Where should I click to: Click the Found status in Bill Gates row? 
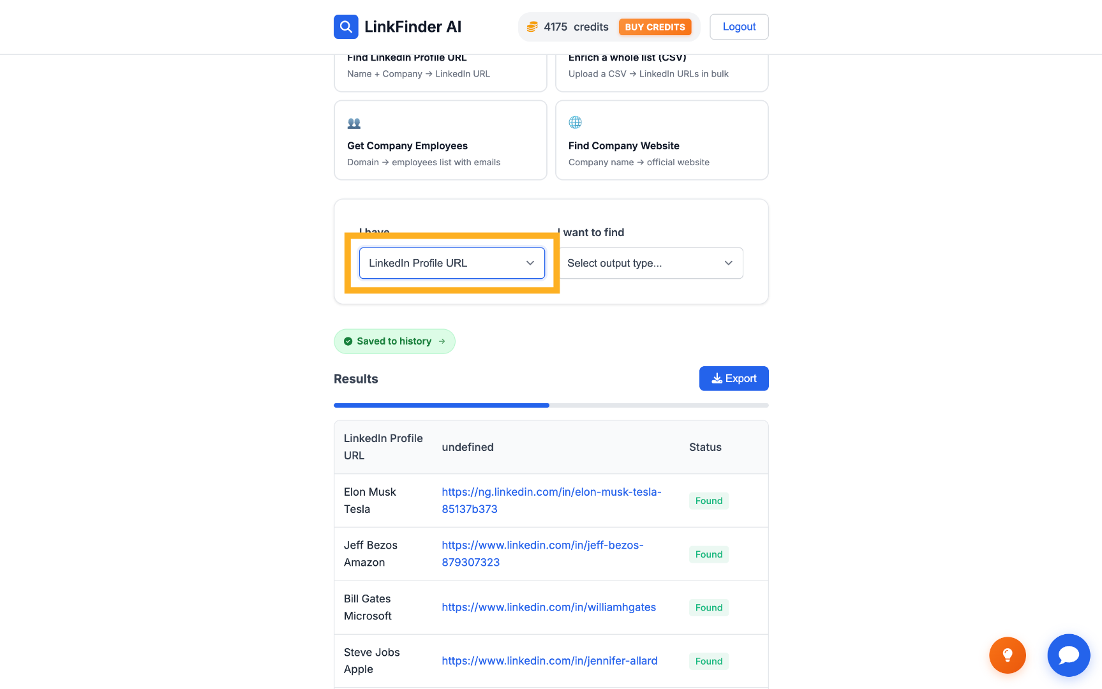click(709, 608)
